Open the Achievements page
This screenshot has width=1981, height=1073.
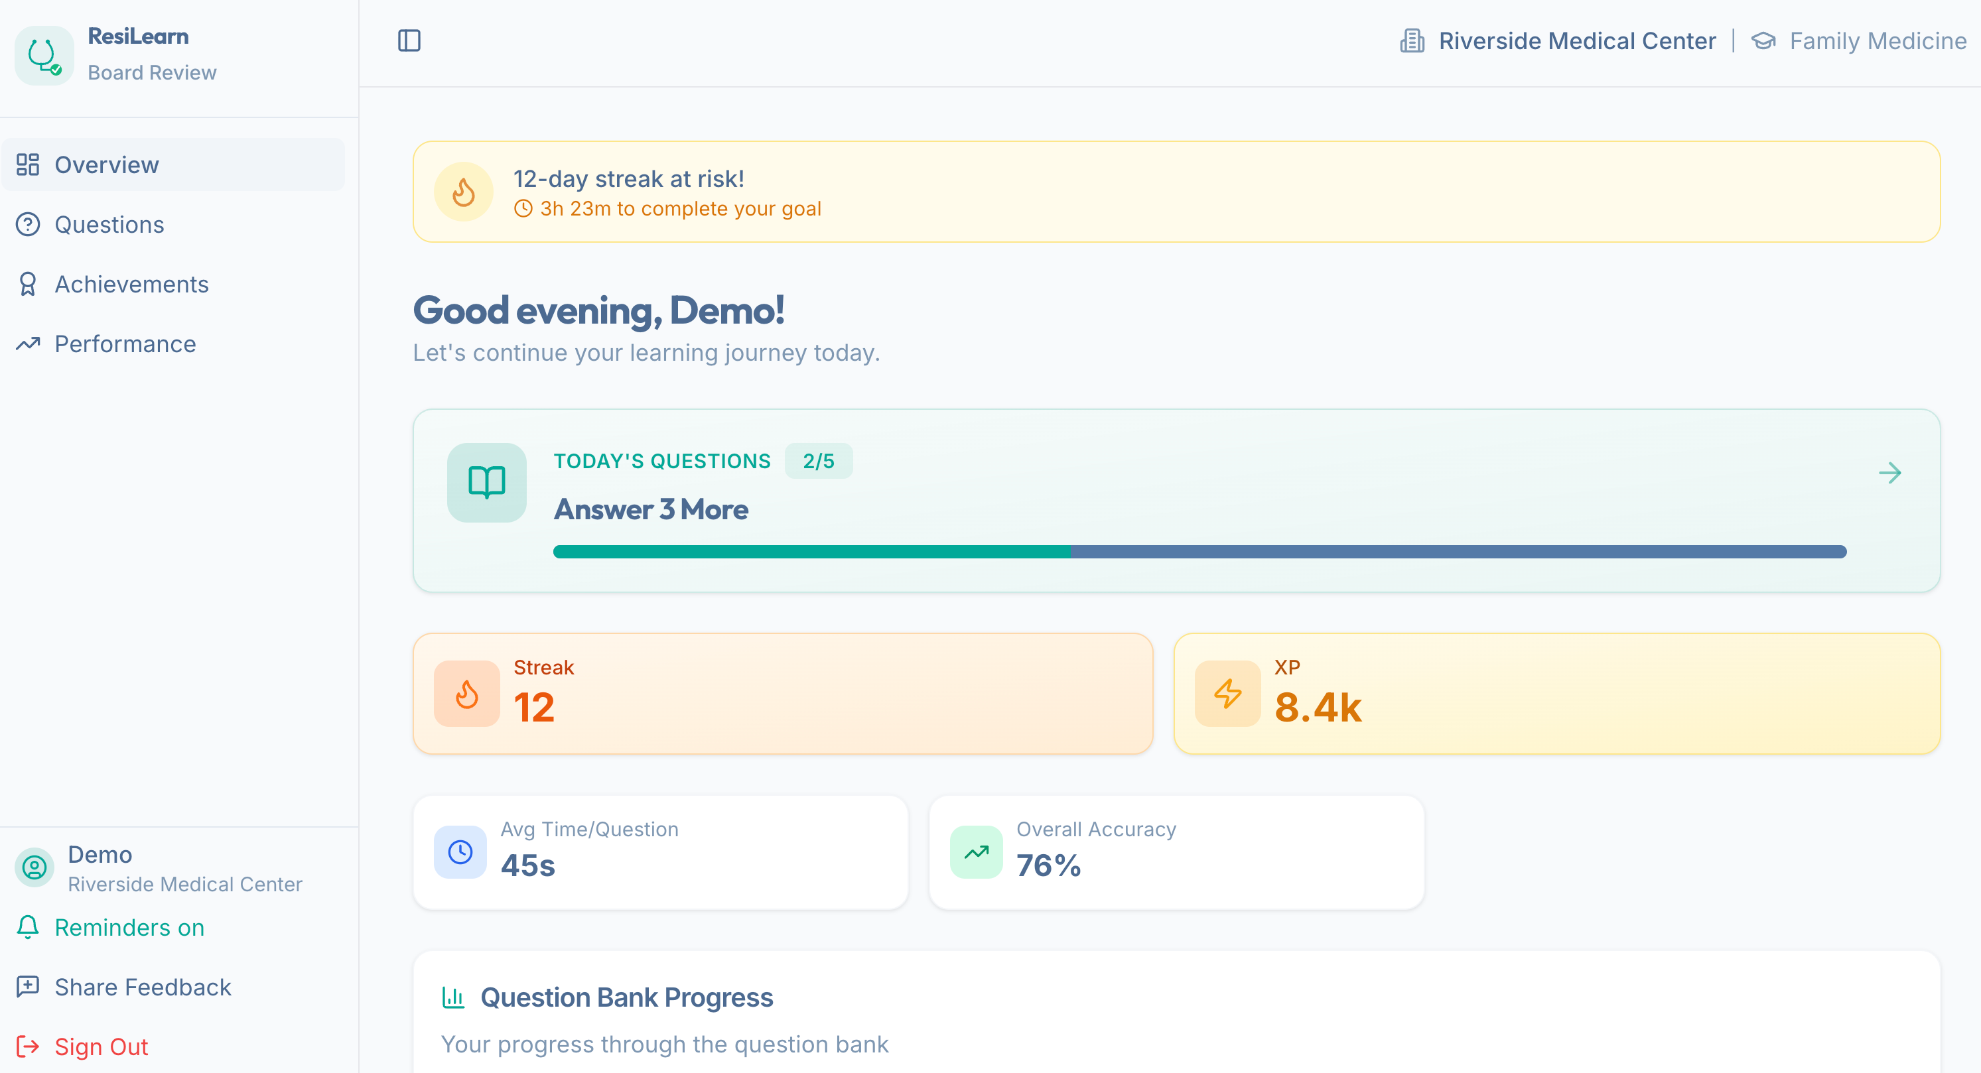[131, 284]
